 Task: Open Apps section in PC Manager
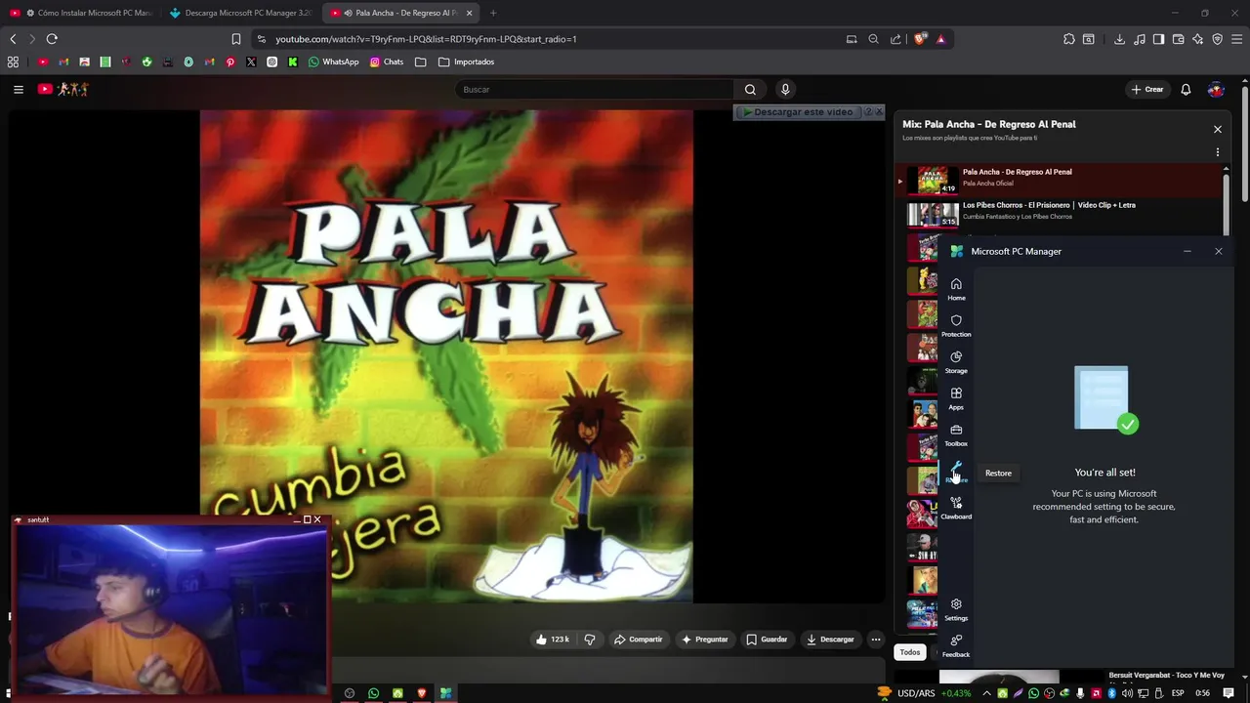click(x=956, y=398)
